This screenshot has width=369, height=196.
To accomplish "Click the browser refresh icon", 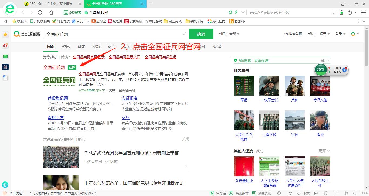I will [40, 12].
